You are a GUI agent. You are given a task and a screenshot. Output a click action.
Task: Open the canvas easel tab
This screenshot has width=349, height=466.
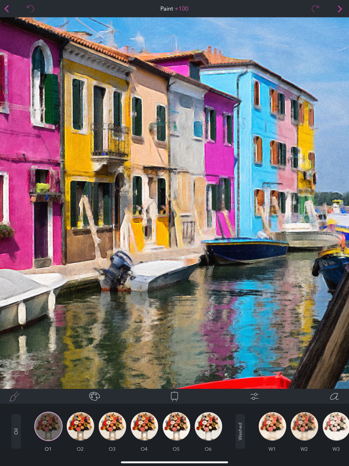174,396
